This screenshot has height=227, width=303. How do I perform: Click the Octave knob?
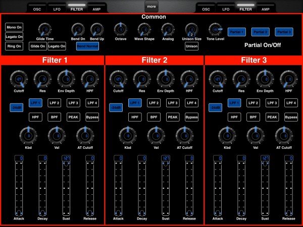tap(121, 30)
